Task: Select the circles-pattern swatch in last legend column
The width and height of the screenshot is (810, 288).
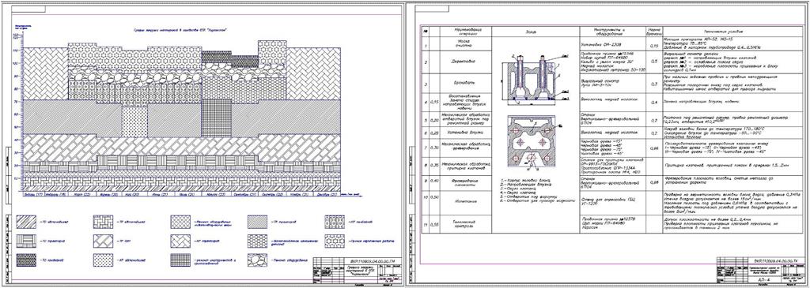Action: click(335, 223)
